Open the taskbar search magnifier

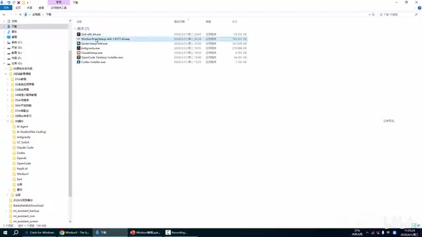coord(16,232)
